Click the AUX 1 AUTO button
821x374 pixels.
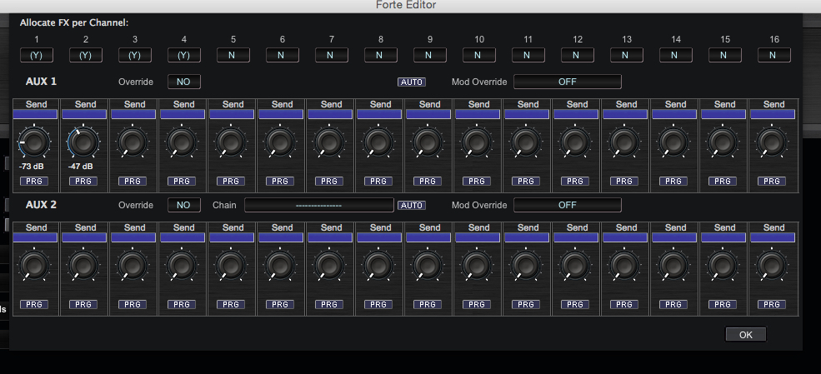point(412,82)
